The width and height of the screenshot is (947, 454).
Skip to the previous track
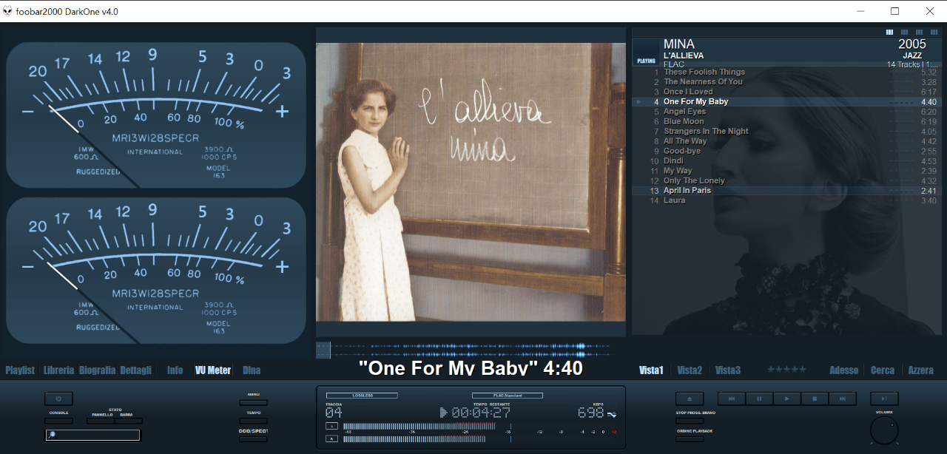coord(732,399)
